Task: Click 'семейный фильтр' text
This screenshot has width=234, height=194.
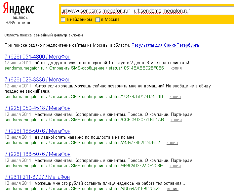Action: 50,35
